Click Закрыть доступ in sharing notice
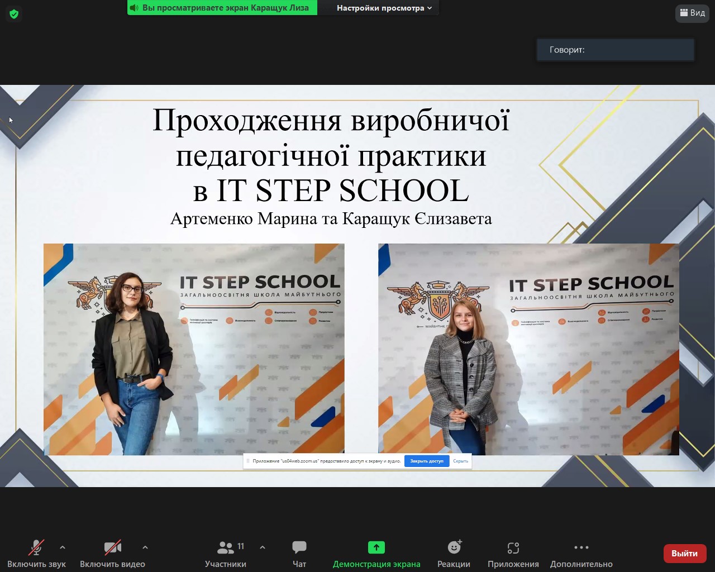The width and height of the screenshot is (715, 572). 427,461
